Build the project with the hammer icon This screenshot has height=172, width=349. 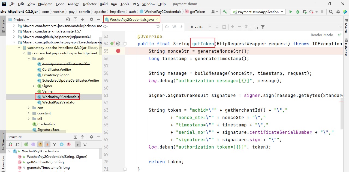pyautogui.click(x=225, y=12)
